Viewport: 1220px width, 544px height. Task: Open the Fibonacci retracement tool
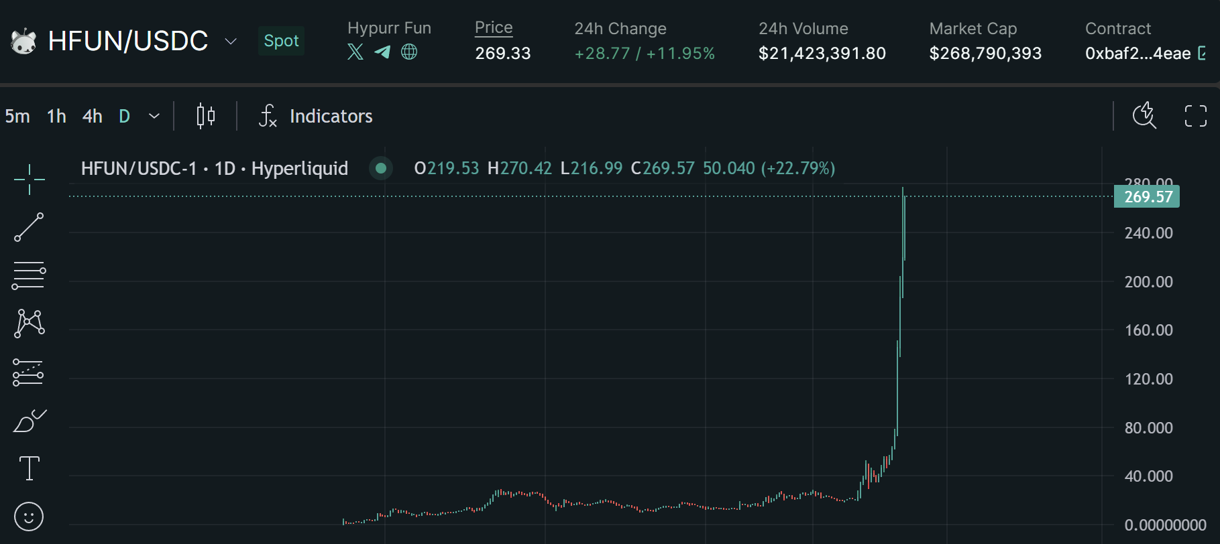coord(29,275)
